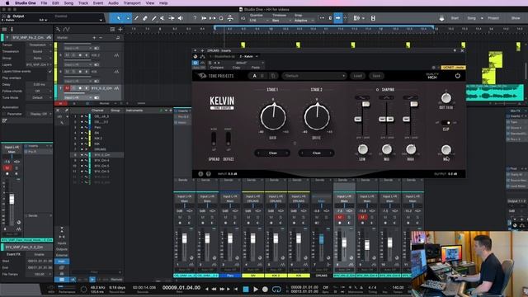The width and height of the screenshot is (528, 297).
Task: Open the Track menu
Action: 83,3
